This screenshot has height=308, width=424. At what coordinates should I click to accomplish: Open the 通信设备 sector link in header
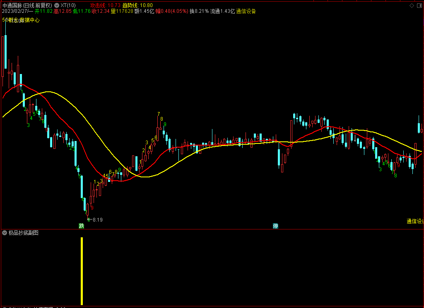click(246, 11)
